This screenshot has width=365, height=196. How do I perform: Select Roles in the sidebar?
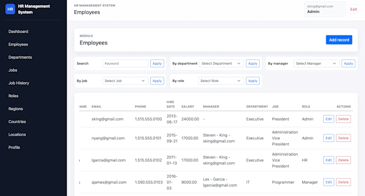pos(13,96)
